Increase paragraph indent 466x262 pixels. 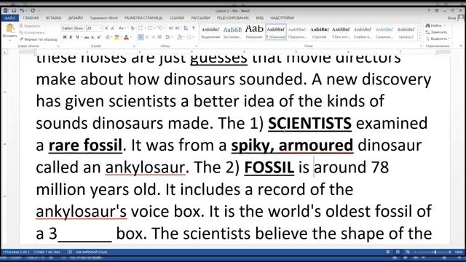(x=178, y=28)
